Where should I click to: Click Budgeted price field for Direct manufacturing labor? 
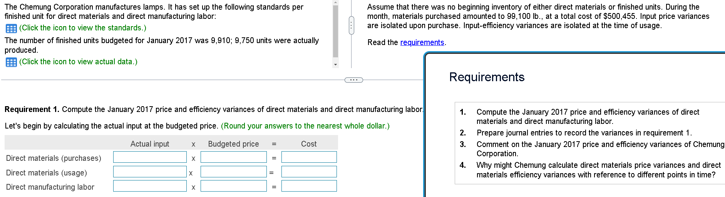(x=233, y=186)
